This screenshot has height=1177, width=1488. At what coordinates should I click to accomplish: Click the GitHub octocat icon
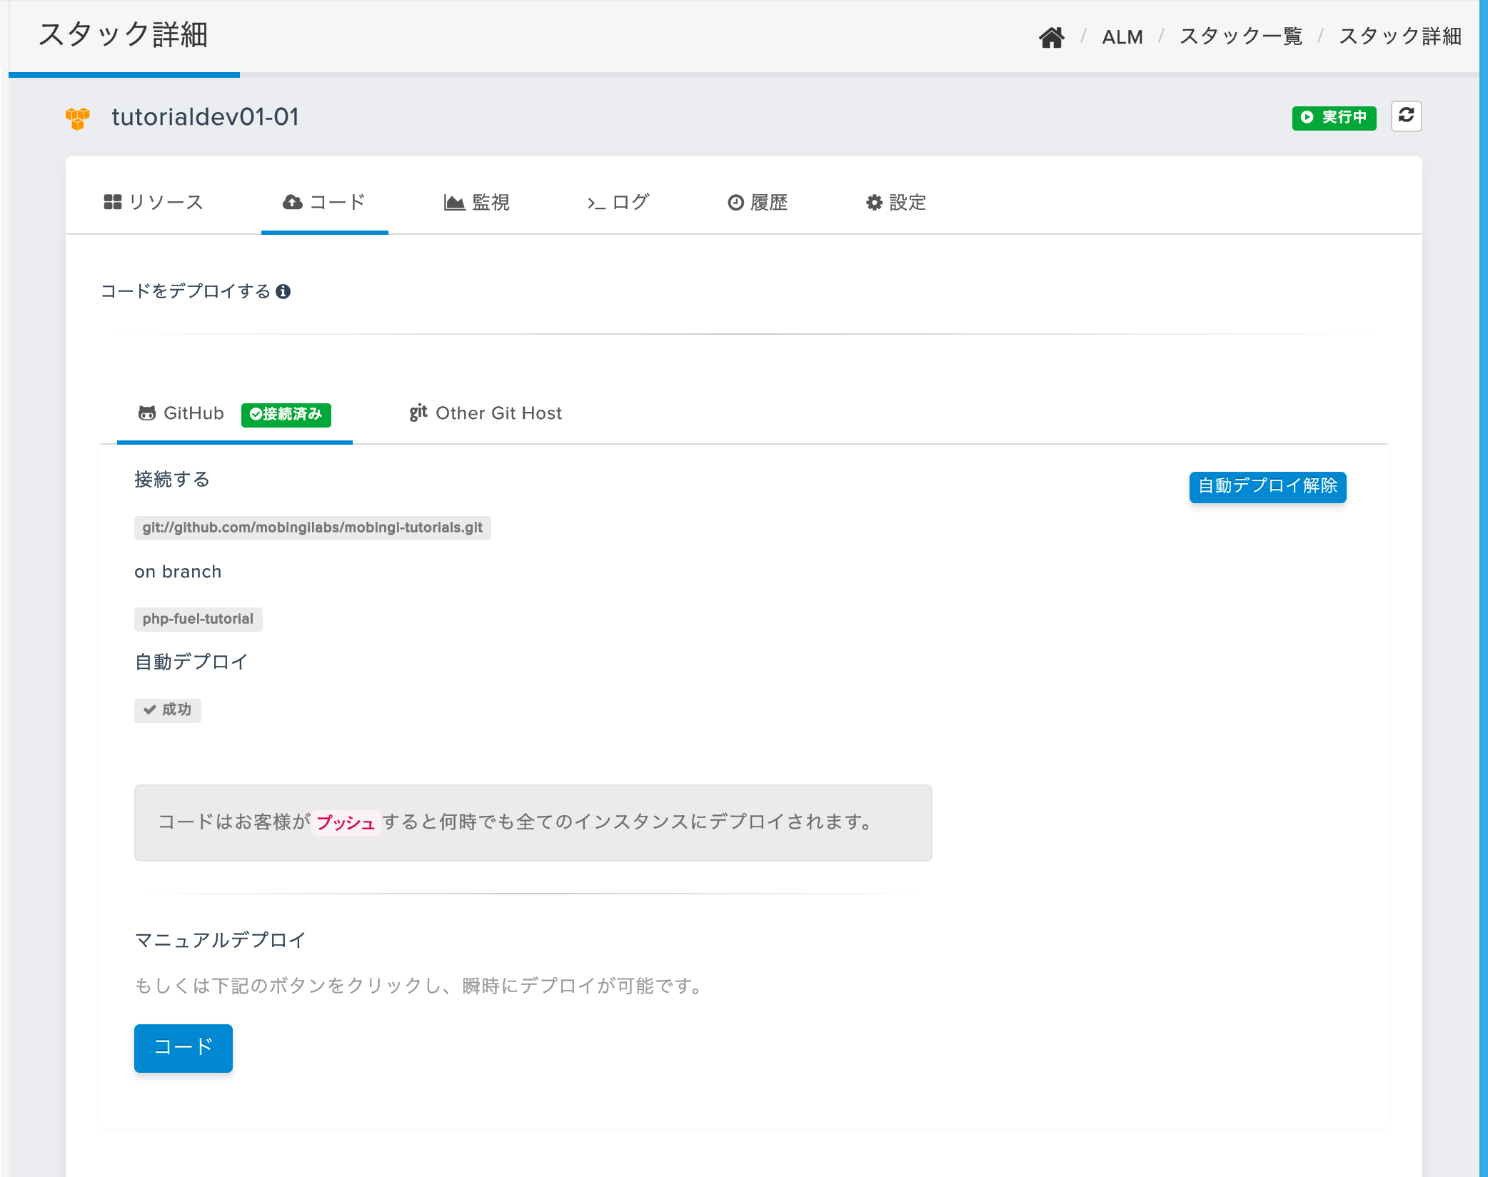point(147,413)
